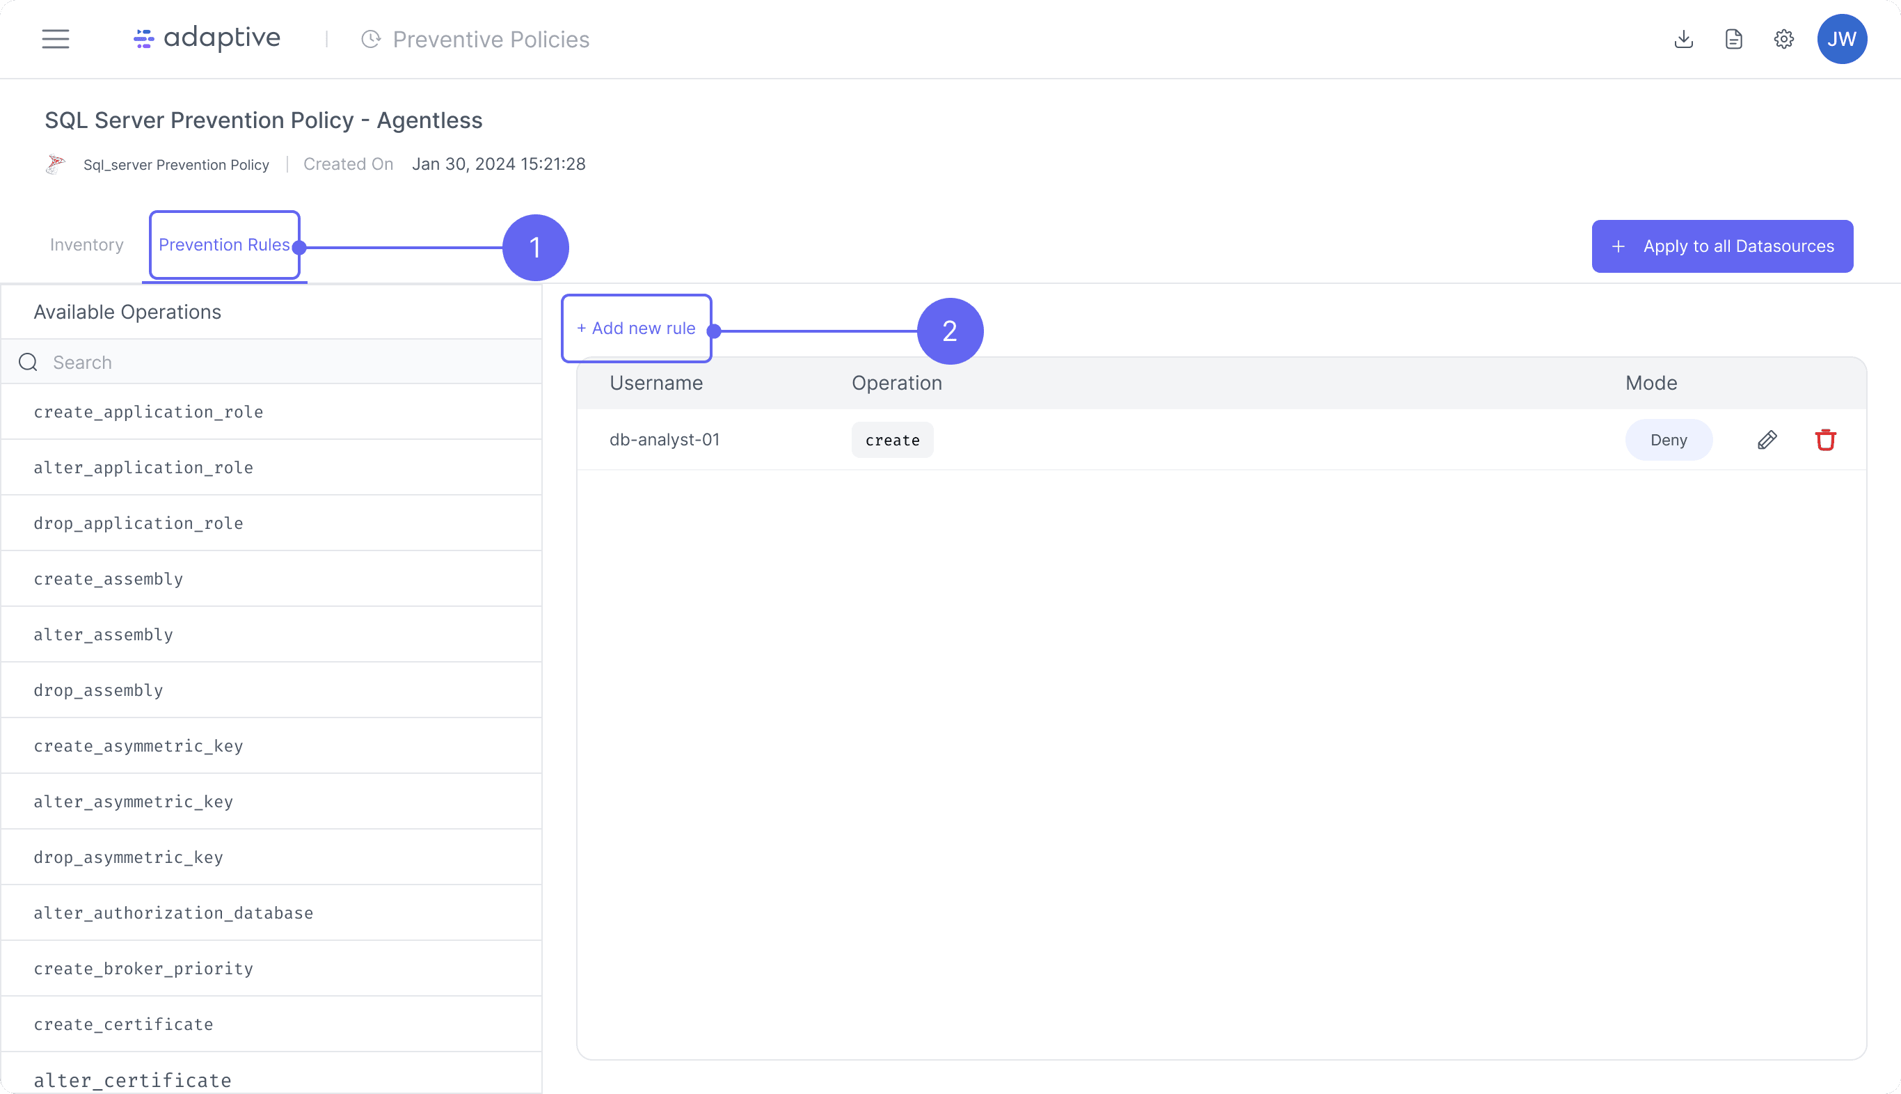Screen dimensions: 1901x1094
Task: Select create_application_role operation
Action: [x=271, y=412]
